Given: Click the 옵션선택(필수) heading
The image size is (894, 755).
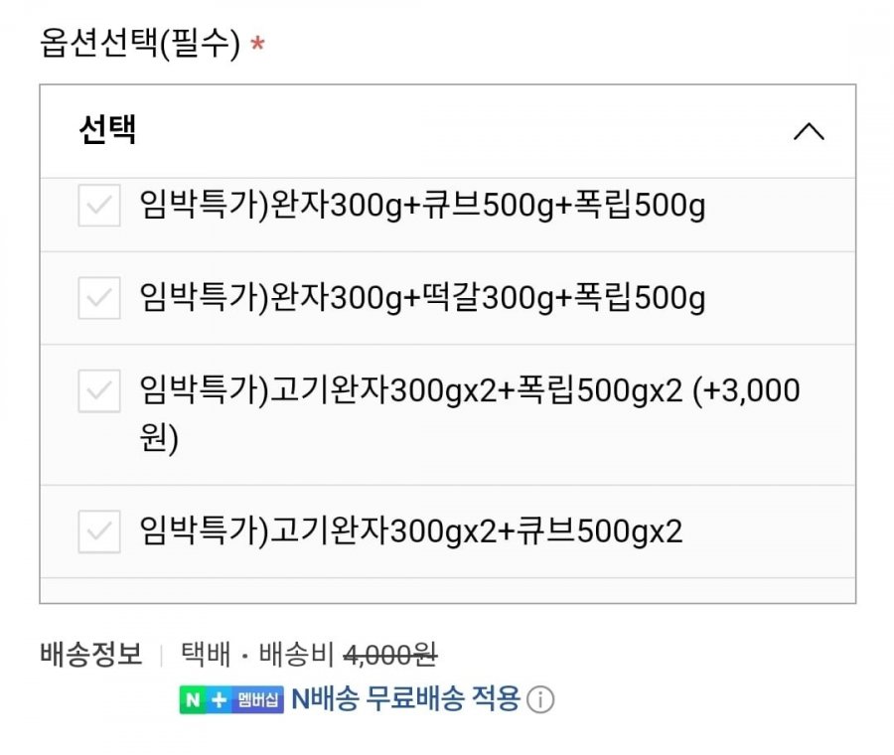Looking at the screenshot, I should (x=140, y=45).
